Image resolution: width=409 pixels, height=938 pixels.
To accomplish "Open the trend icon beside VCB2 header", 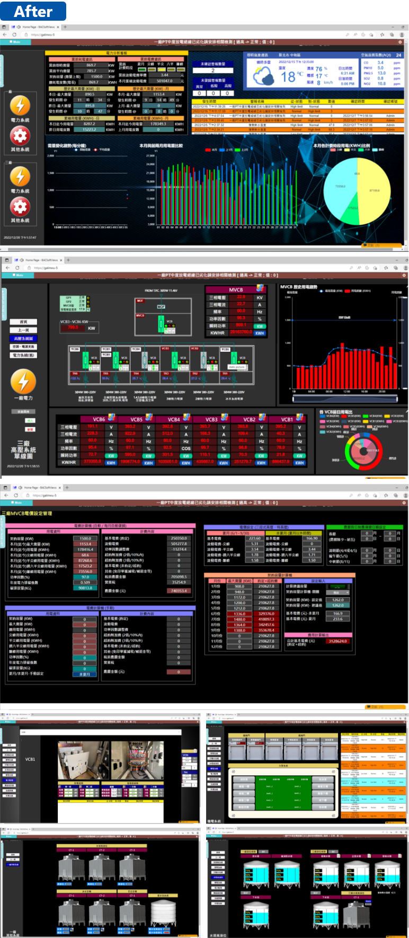I will [x=262, y=418].
